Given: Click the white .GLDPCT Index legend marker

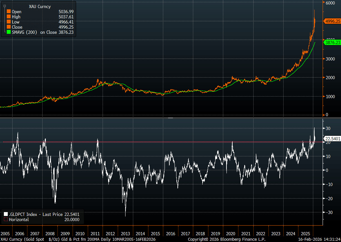Looking at the screenshot, I should [x=6, y=214].
